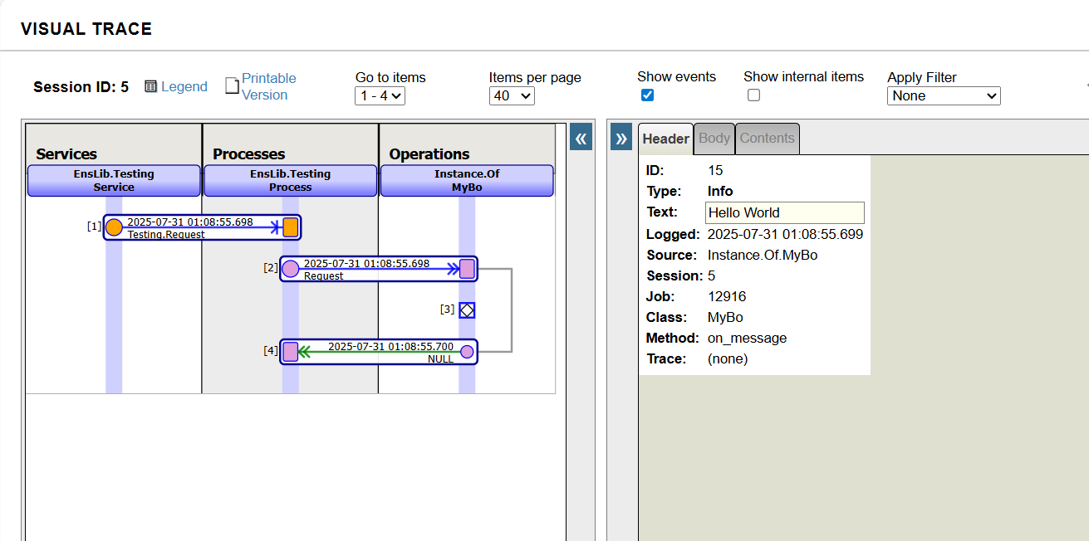Click the orange square target of message 1

(x=290, y=227)
